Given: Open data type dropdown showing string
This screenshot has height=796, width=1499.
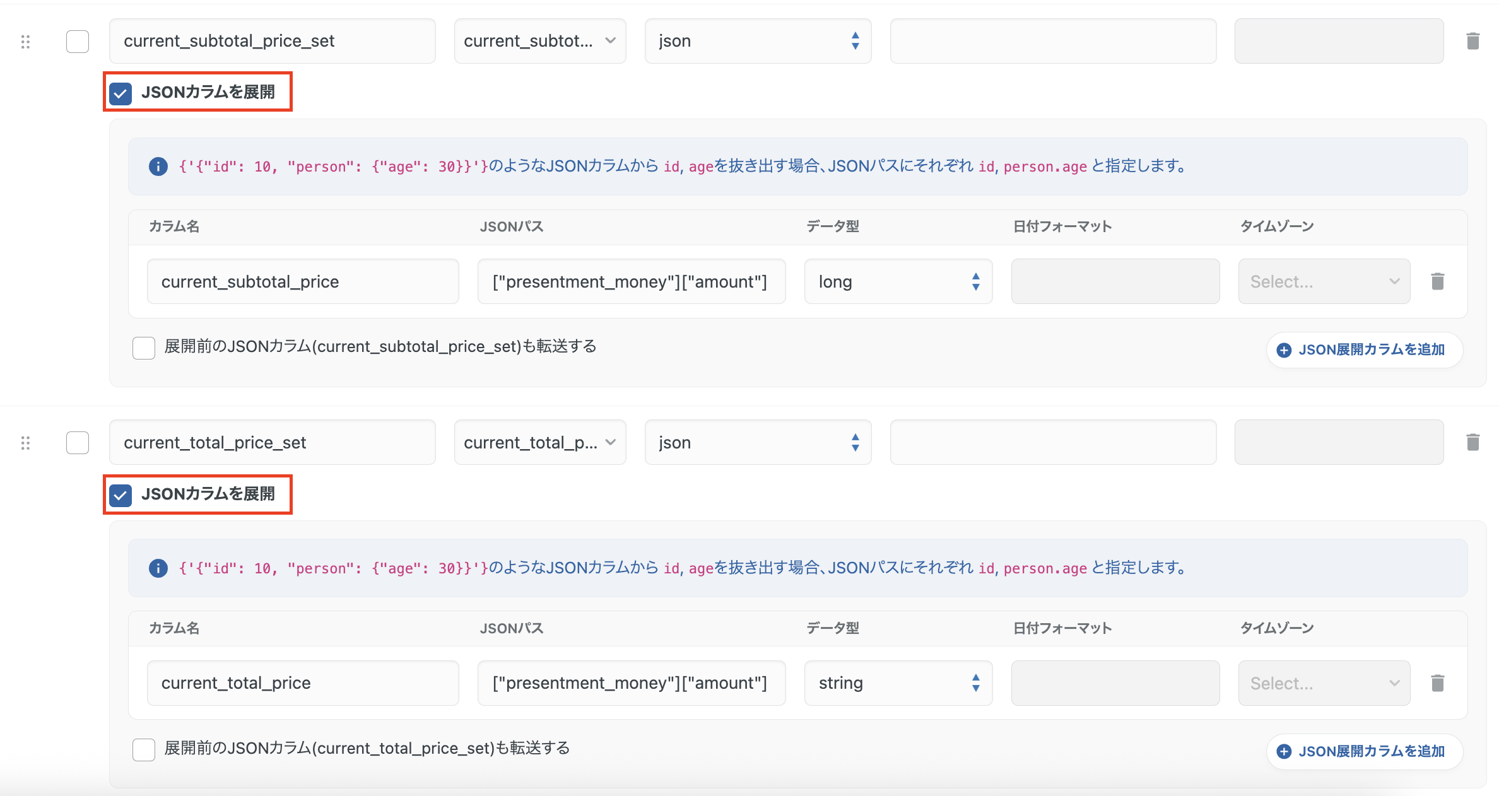Looking at the screenshot, I should (897, 683).
